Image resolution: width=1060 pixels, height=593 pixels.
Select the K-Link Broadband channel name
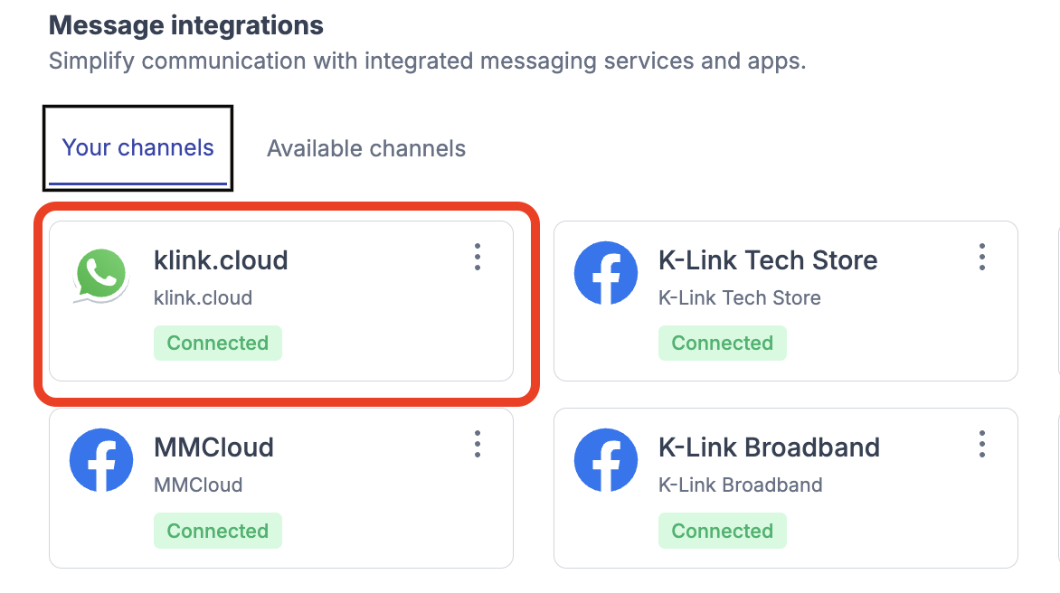pyautogui.click(x=769, y=447)
